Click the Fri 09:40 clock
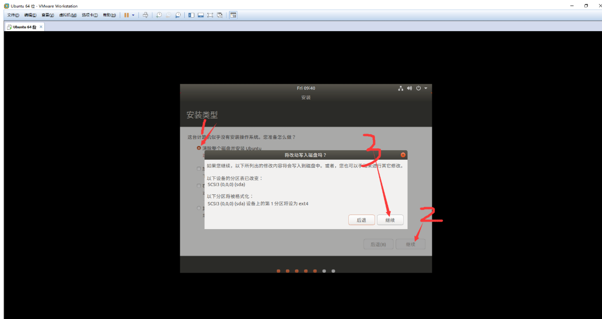The image size is (602, 319). [x=306, y=88]
